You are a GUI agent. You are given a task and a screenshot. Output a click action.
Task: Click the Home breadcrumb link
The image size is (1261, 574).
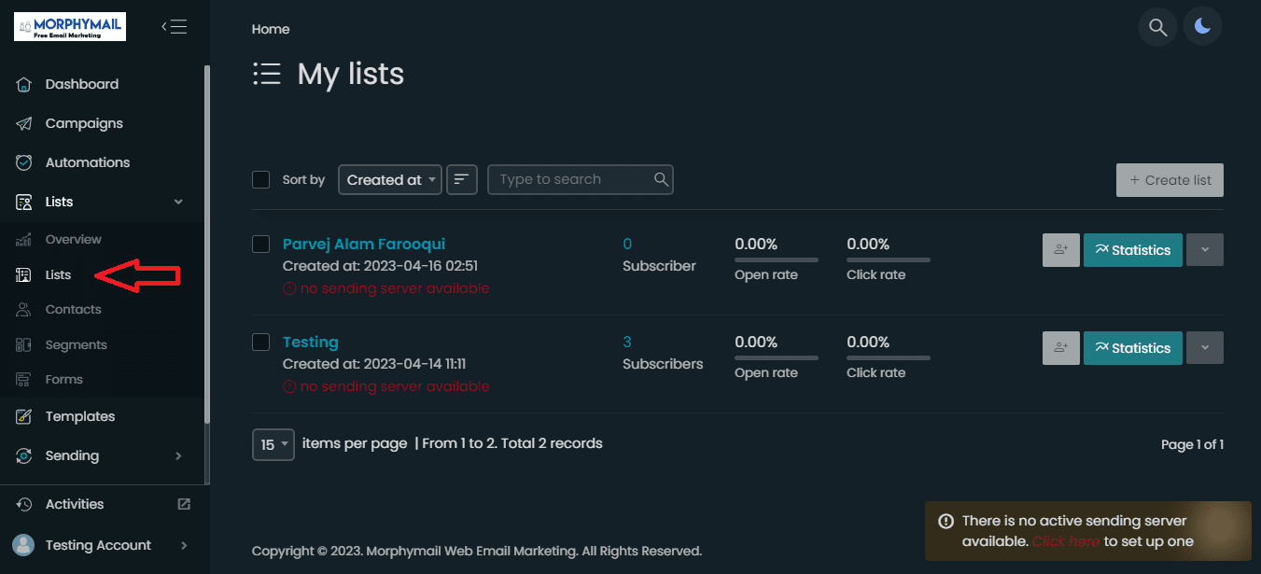(x=271, y=29)
